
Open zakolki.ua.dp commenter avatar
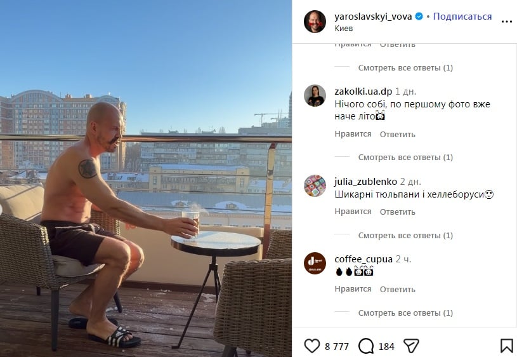point(315,96)
